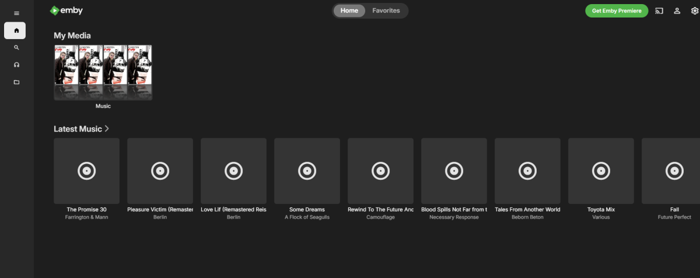700x278 pixels.
Task: Click Pleasure Victim (Remaster title text
Action: tap(160, 209)
